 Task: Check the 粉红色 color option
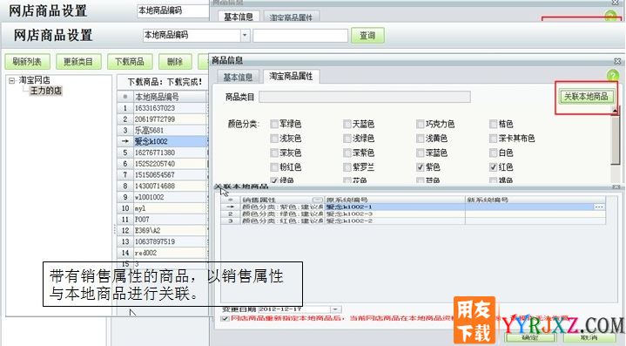274,167
